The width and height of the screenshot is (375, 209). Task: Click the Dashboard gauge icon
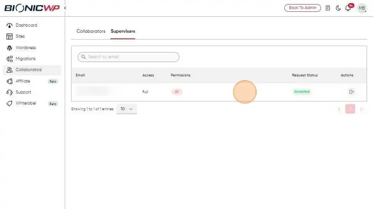[x=9, y=26]
